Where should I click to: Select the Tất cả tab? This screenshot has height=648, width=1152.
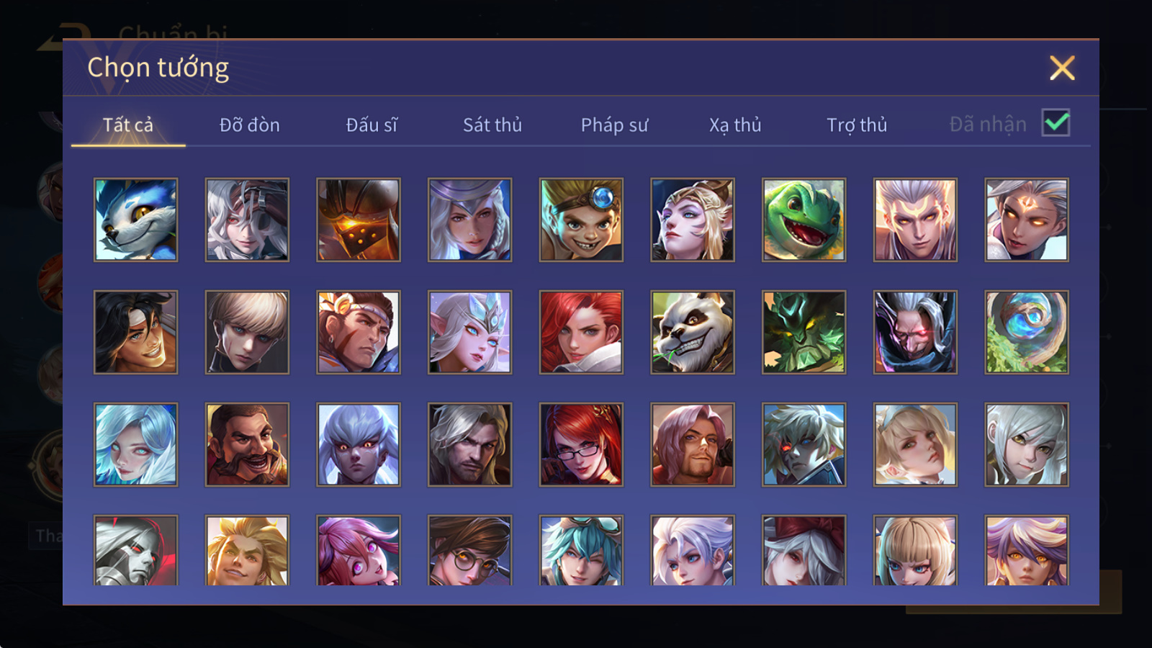pos(128,125)
